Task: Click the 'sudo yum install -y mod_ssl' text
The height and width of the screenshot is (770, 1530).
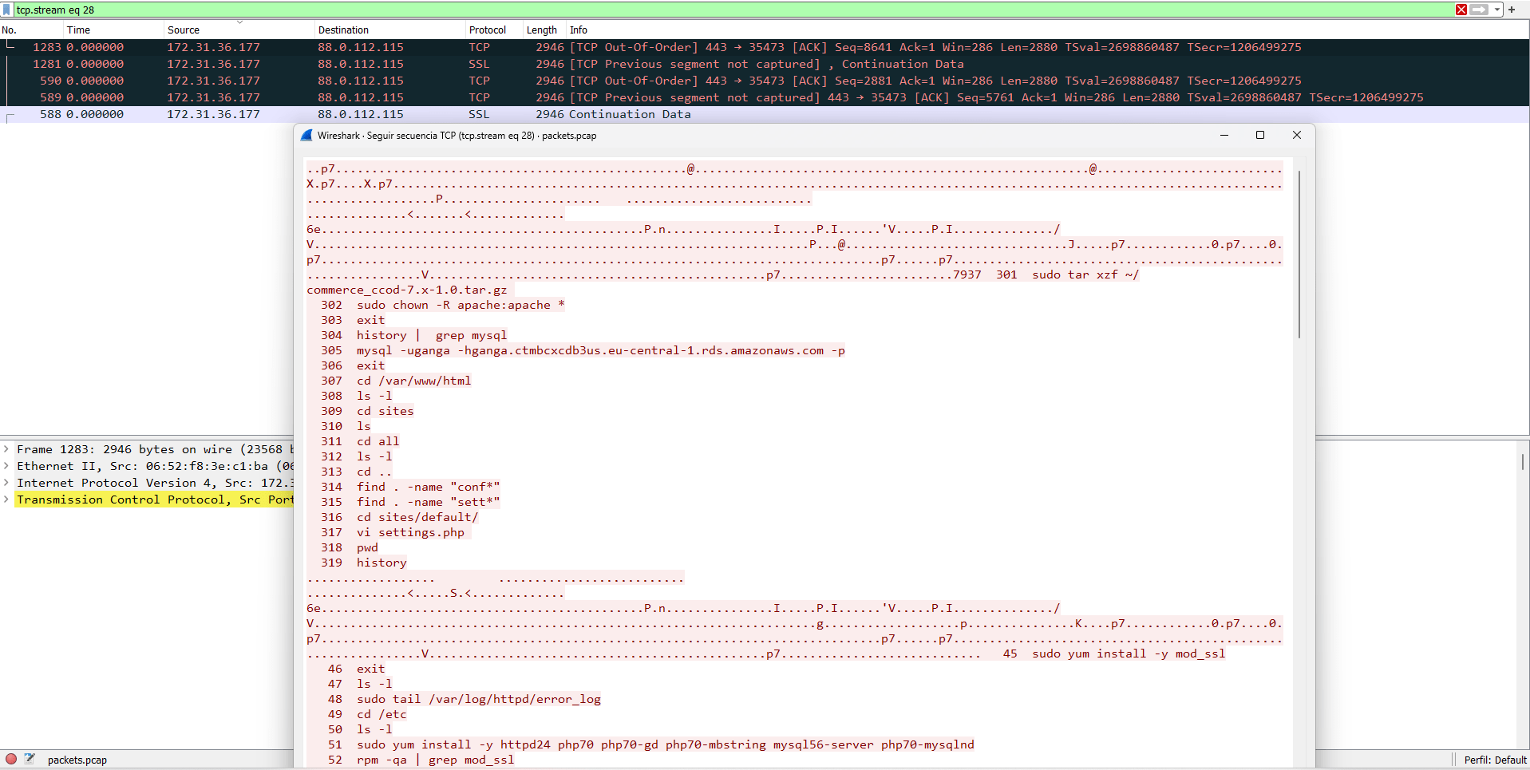Action: [1129, 654]
